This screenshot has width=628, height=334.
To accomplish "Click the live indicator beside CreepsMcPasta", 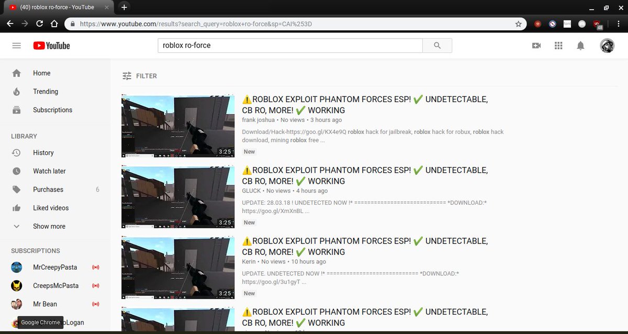I will (96, 286).
